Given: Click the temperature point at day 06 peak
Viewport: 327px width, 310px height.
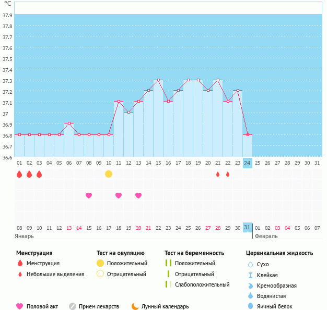Looking at the screenshot, I should (x=69, y=123).
